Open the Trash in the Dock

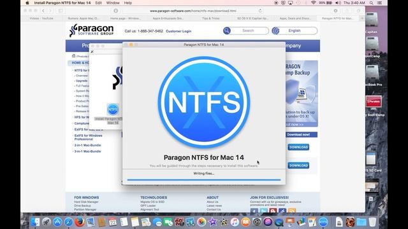(372, 222)
